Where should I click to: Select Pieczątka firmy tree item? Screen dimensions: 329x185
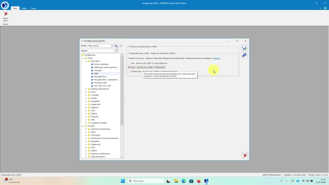100,77
